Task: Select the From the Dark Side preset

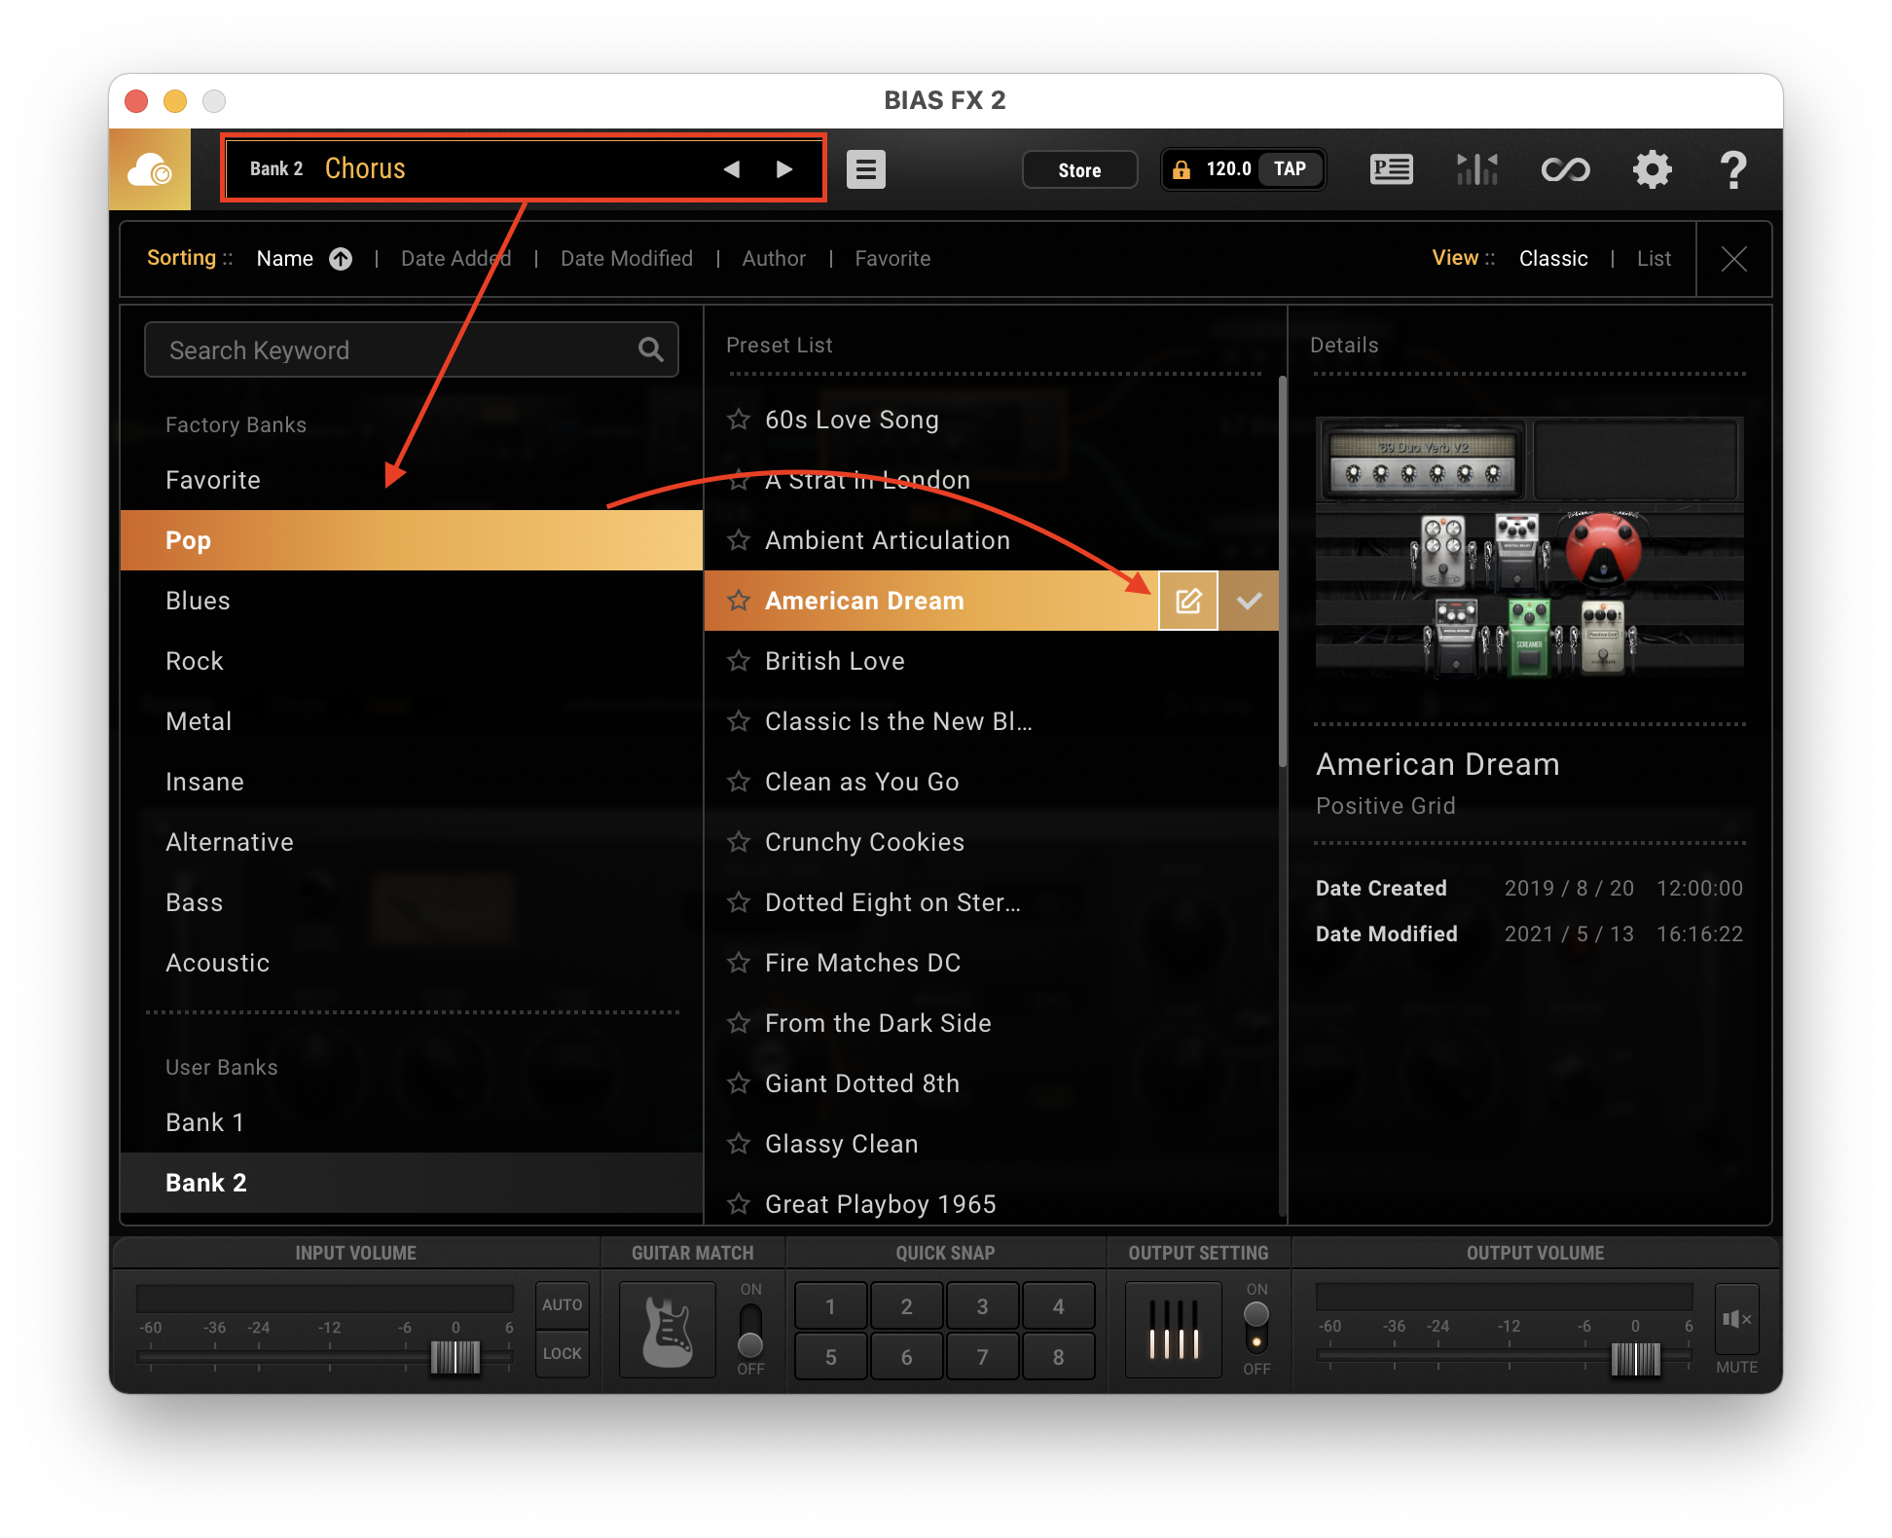Action: (991, 1023)
